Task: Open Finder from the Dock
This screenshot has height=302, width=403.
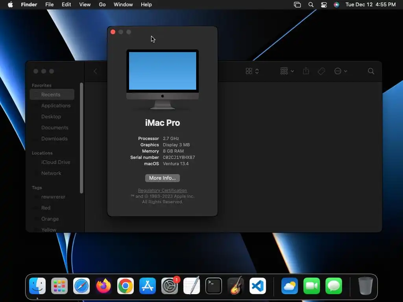Action: (37, 286)
